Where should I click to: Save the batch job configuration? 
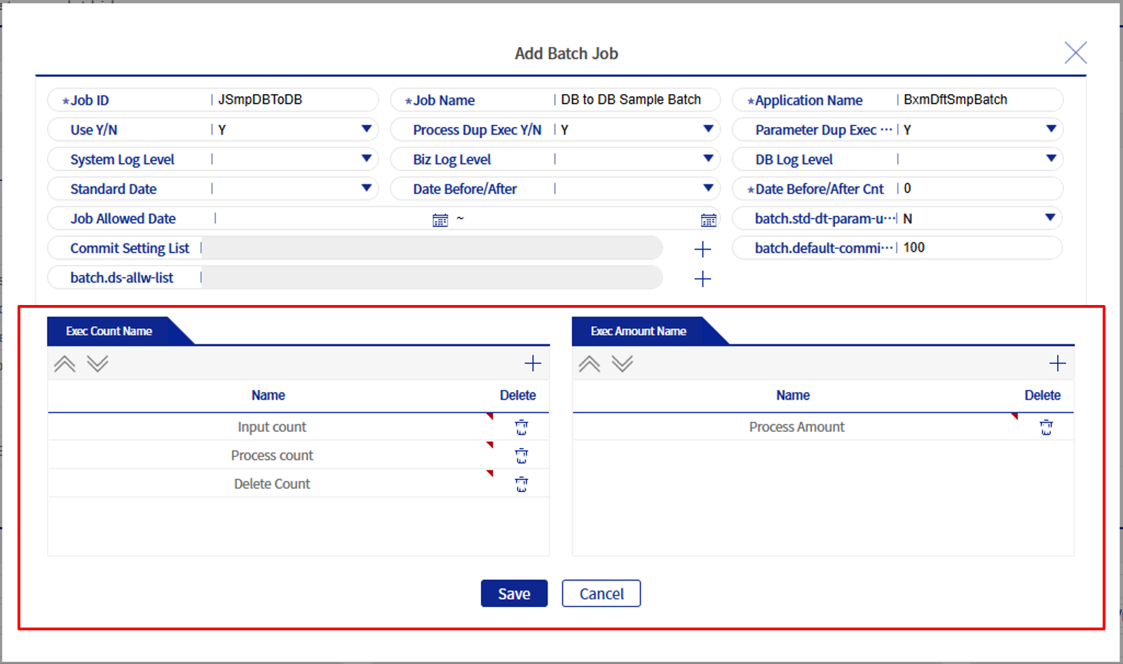point(514,593)
